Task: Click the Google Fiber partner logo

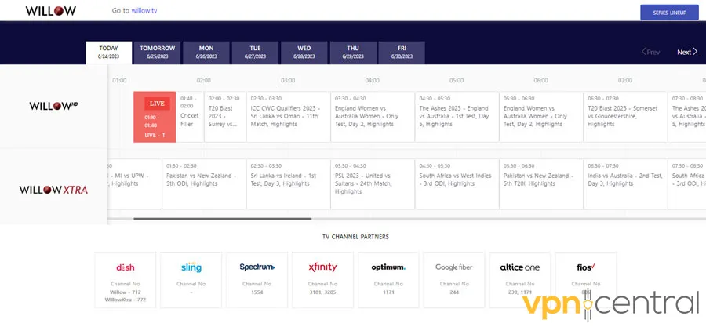Action: [x=454, y=267]
